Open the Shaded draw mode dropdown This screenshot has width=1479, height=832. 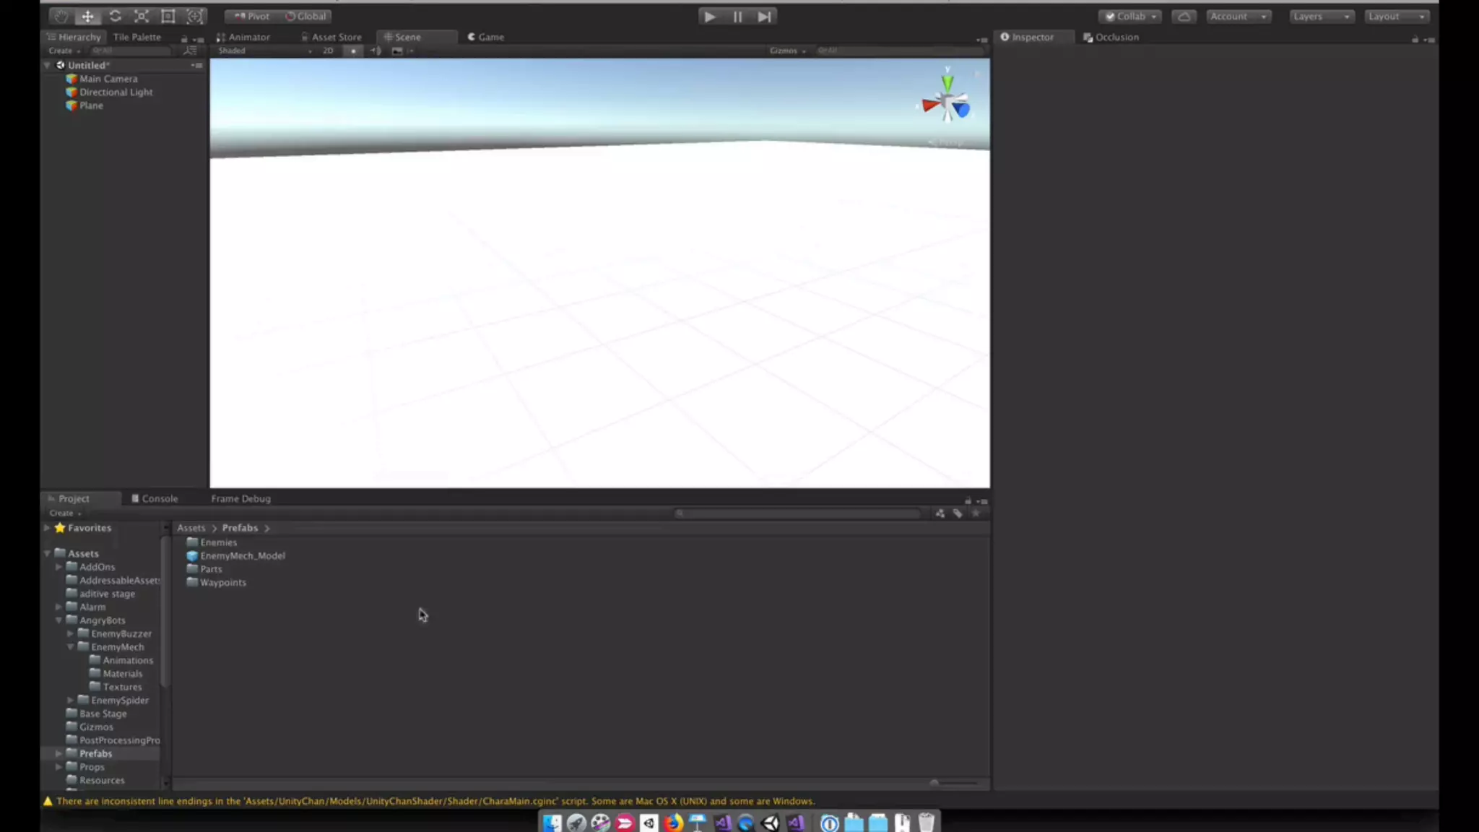[x=264, y=51]
